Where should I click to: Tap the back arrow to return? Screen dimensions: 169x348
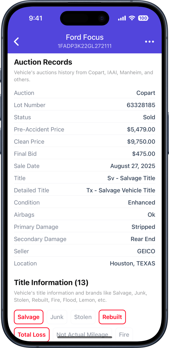(16, 41)
